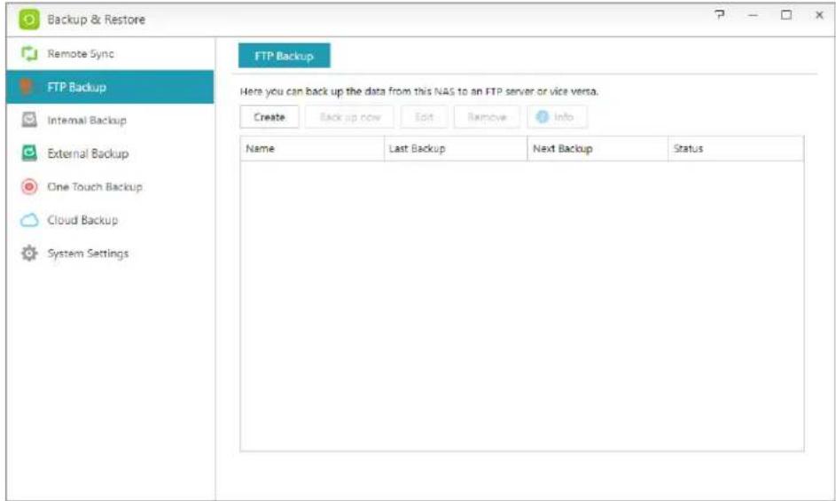
Task: Click the Back up now button
Action: [x=350, y=117]
